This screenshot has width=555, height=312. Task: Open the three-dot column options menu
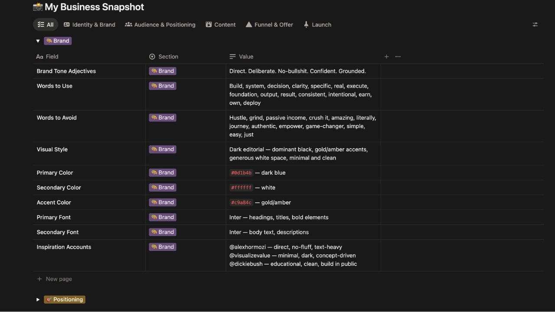tap(398, 56)
